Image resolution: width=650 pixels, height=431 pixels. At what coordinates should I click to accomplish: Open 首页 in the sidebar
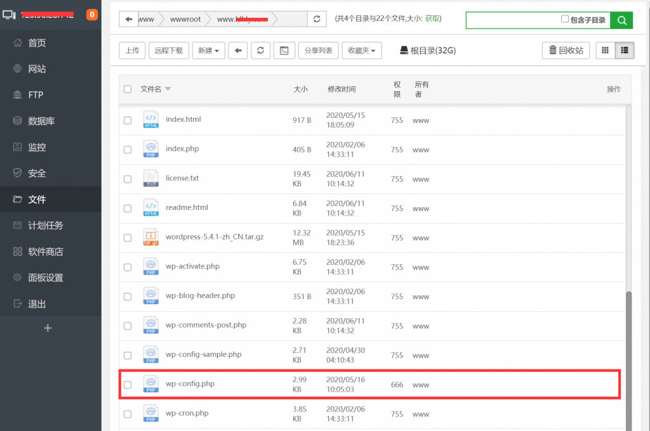(51, 43)
